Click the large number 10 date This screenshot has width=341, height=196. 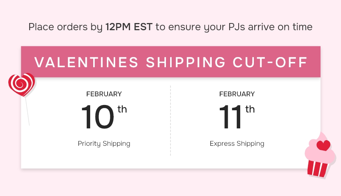tap(98, 117)
